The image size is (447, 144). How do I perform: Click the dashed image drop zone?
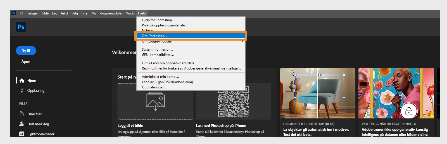click(x=155, y=101)
